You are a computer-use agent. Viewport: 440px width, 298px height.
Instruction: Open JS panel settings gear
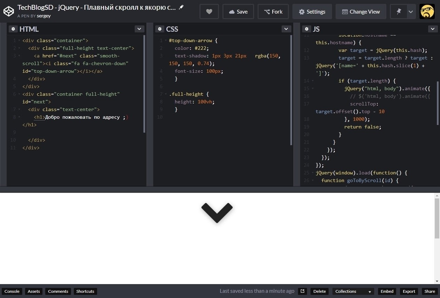tap(306, 29)
